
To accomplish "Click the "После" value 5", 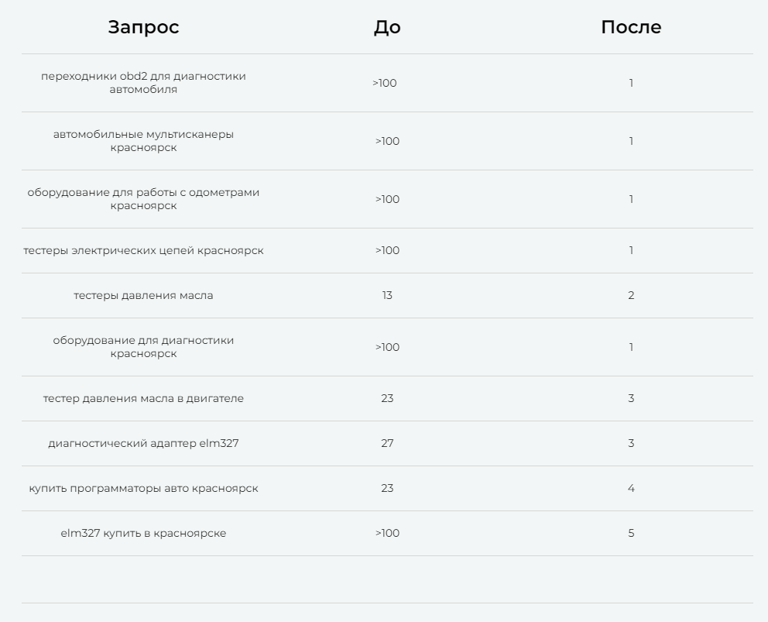I will [x=631, y=533].
